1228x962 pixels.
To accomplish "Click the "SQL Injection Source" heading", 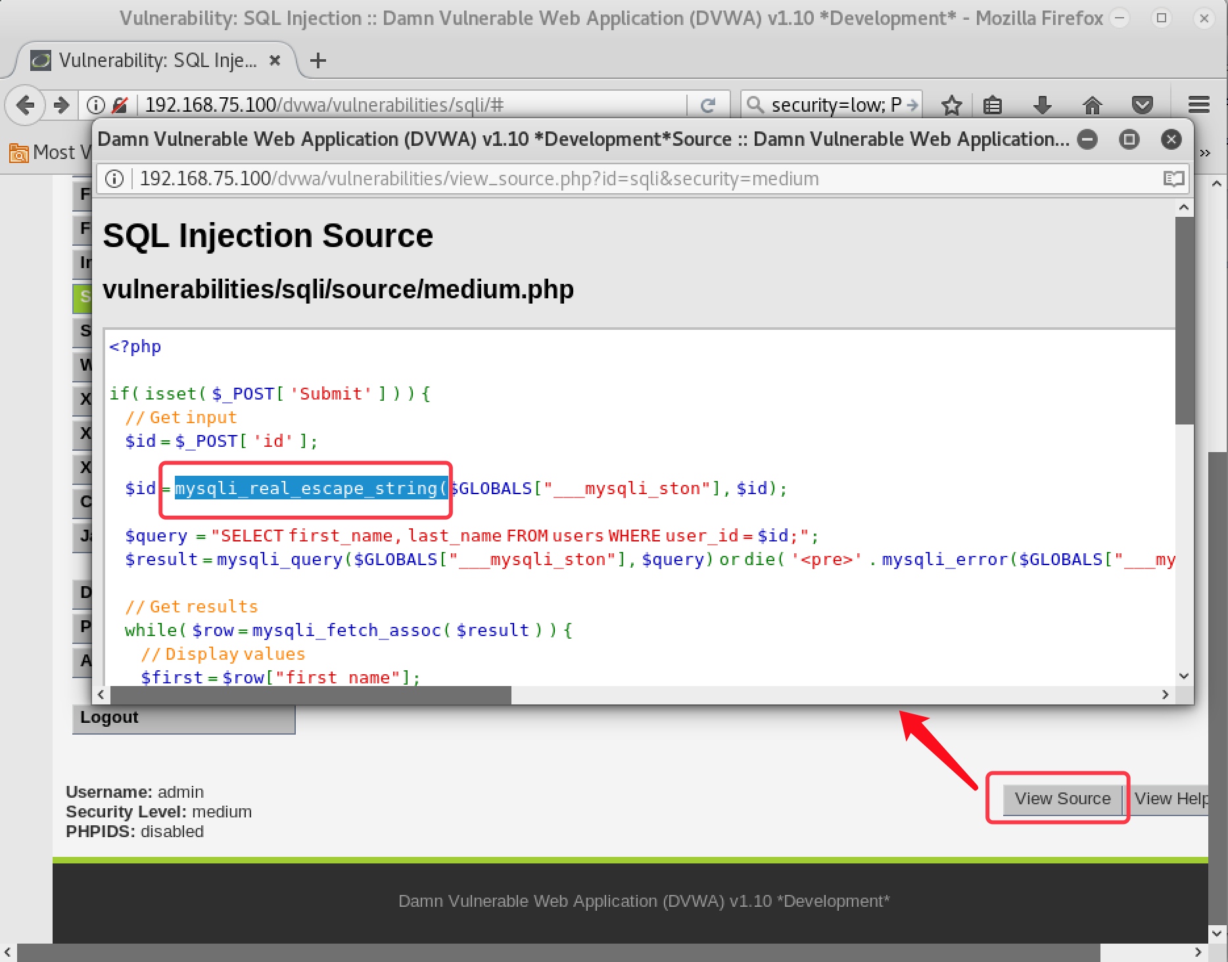I will tap(268, 235).
